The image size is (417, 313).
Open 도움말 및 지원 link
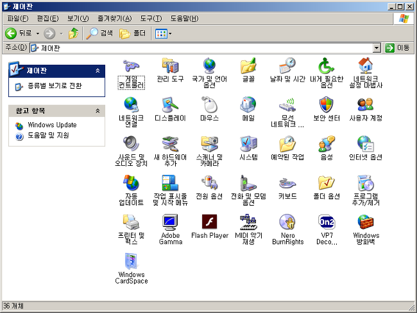(x=48, y=136)
